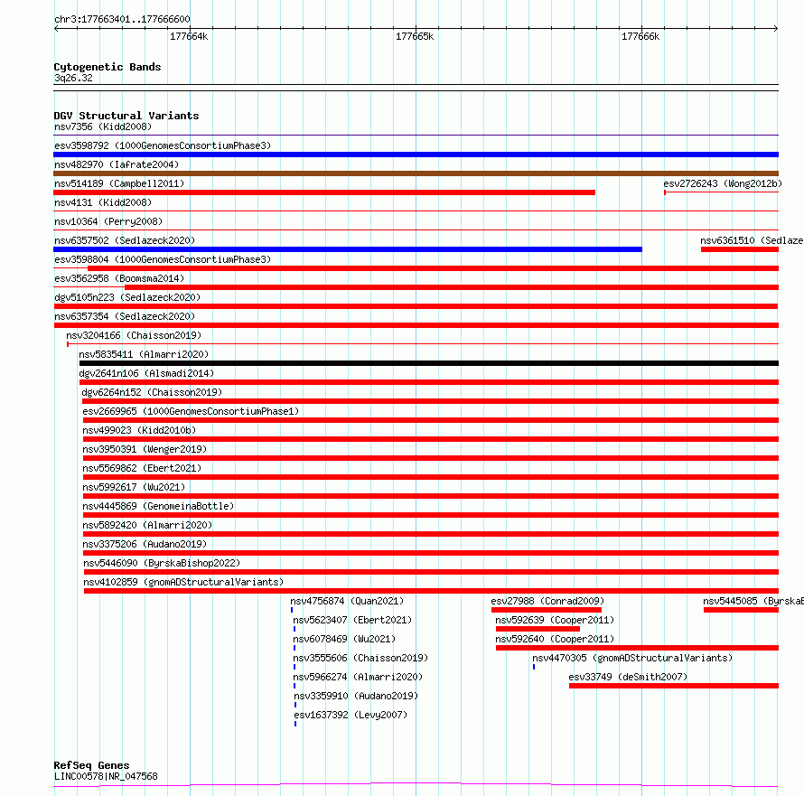
Task: Open esv1637392 Levy2007 variant
Action: [351, 715]
